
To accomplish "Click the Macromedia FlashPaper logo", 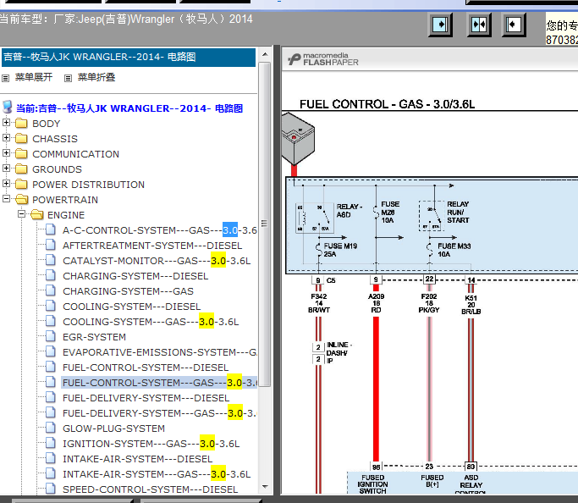I will pyautogui.click(x=323, y=59).
